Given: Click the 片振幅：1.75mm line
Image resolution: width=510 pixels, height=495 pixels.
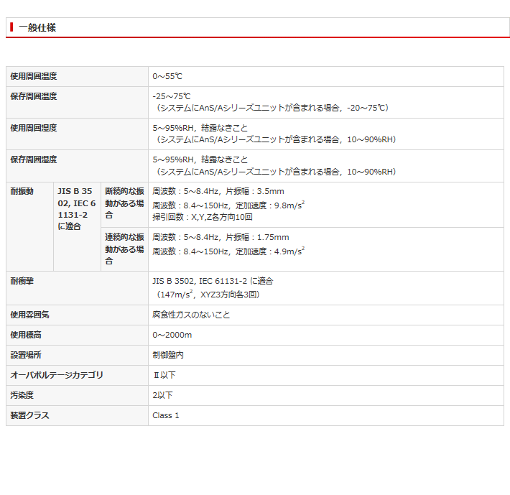Looking at the screenshot, I should click(221, 237).
